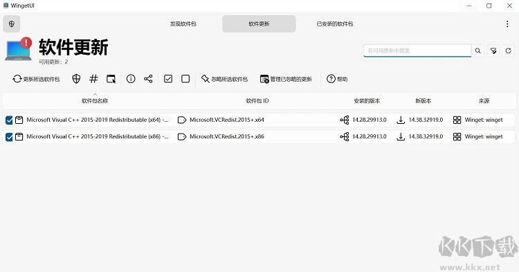
Task: Share the selected package icon
Action: [x=148, y=79]
